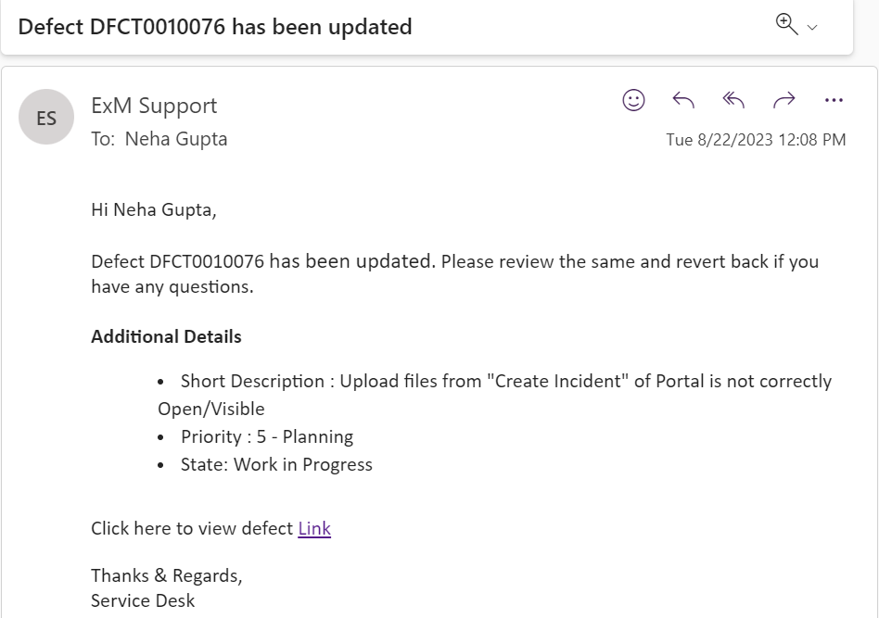Click the greeting Hi Neha Gupta
This screenshot has width=879, height=618.
pos(153,209)
